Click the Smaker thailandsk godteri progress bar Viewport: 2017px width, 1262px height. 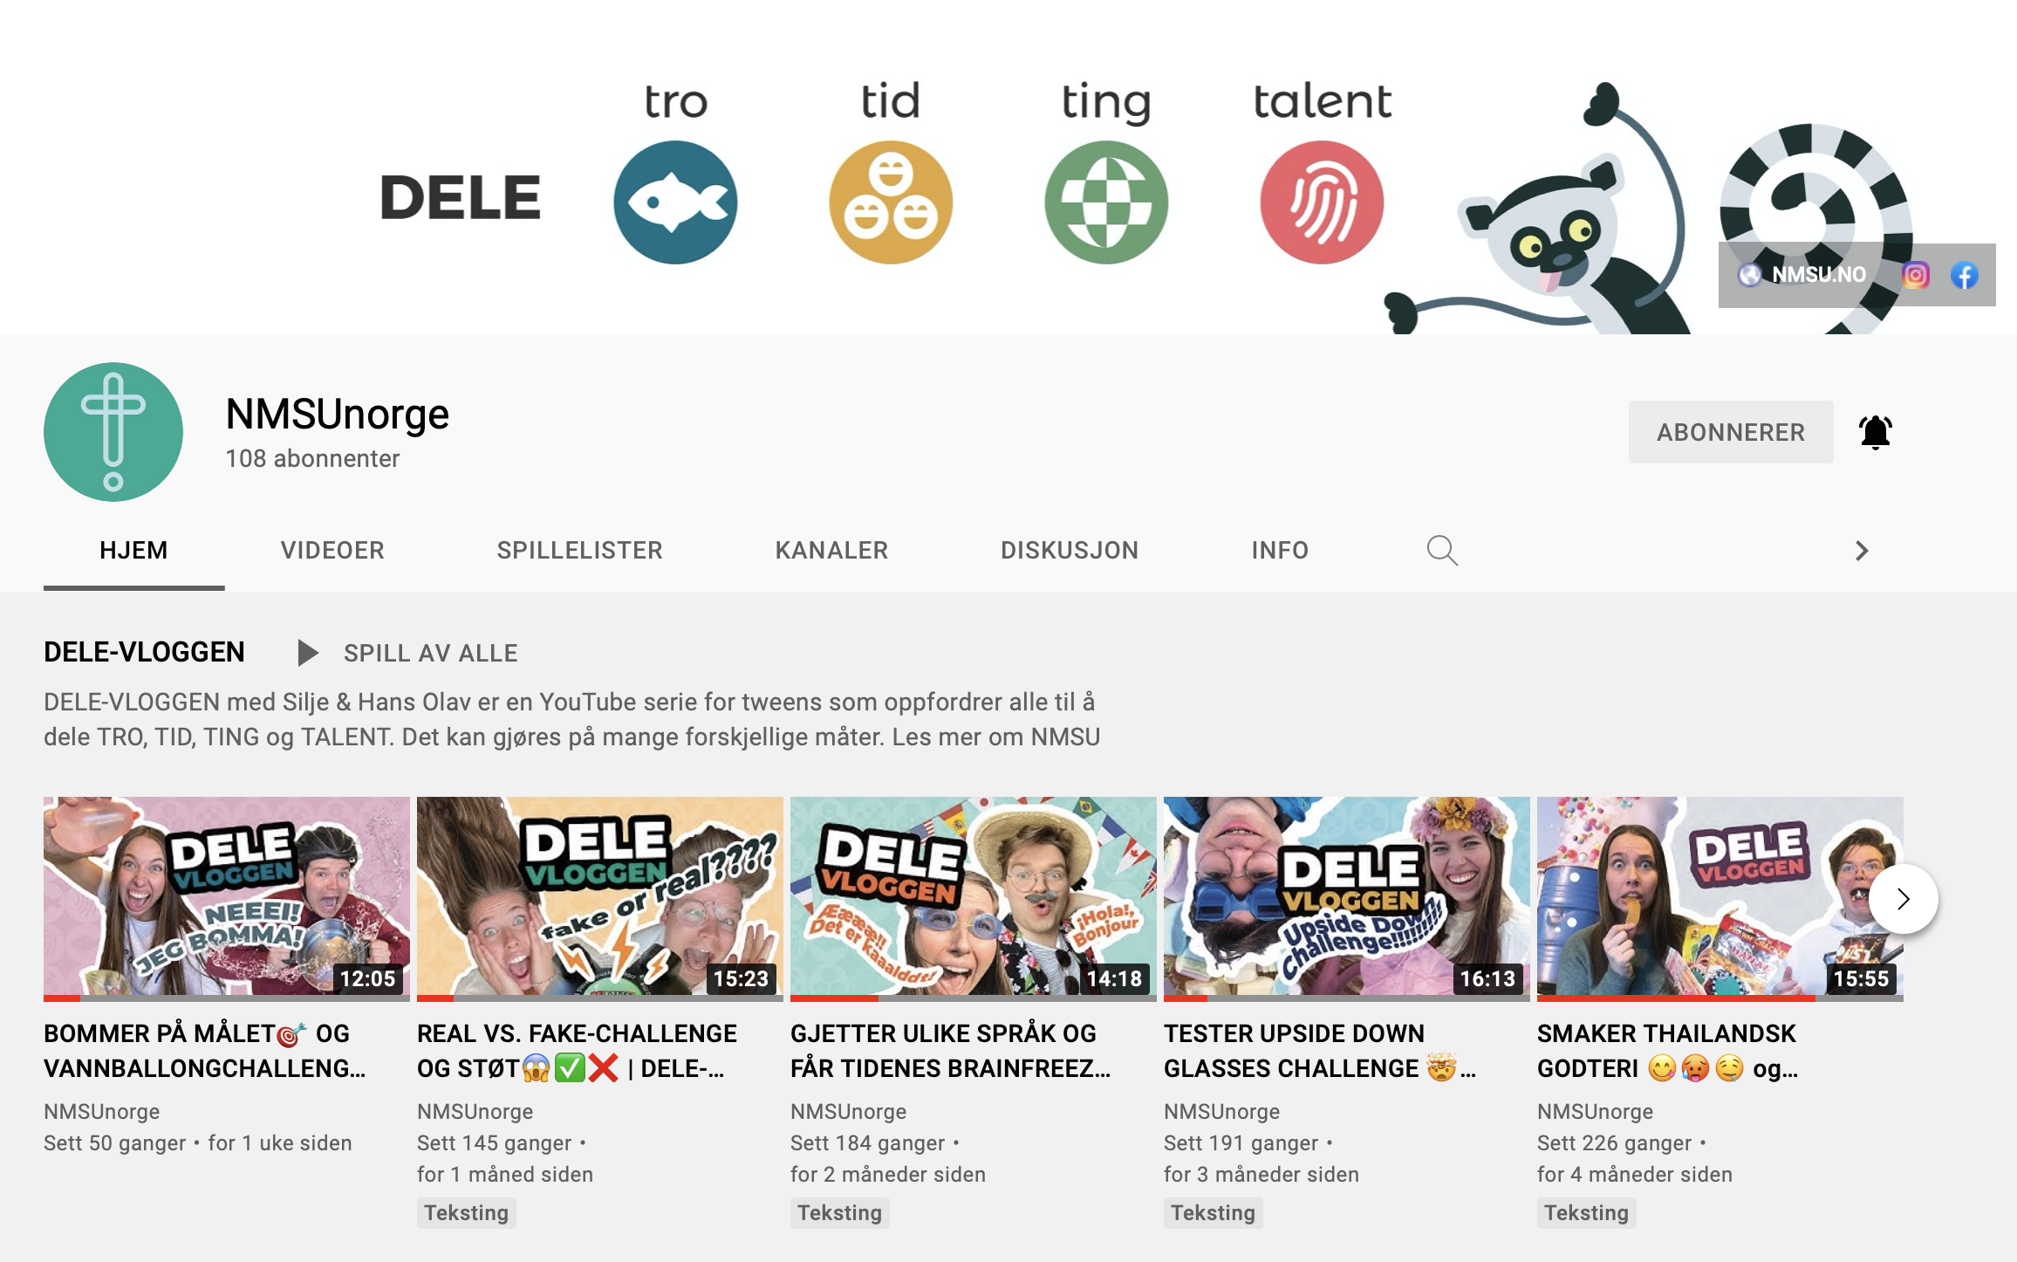tap(1720, 998)
